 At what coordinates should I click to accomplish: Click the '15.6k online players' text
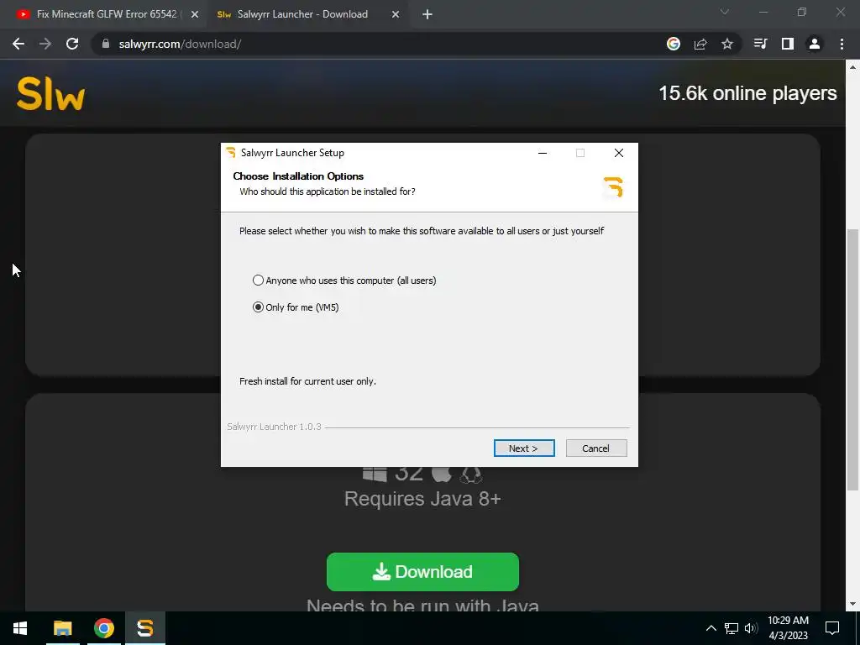747,93
